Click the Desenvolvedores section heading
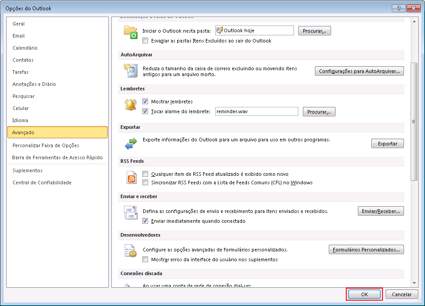Screen dimensions: 425x306 [140, 235]
